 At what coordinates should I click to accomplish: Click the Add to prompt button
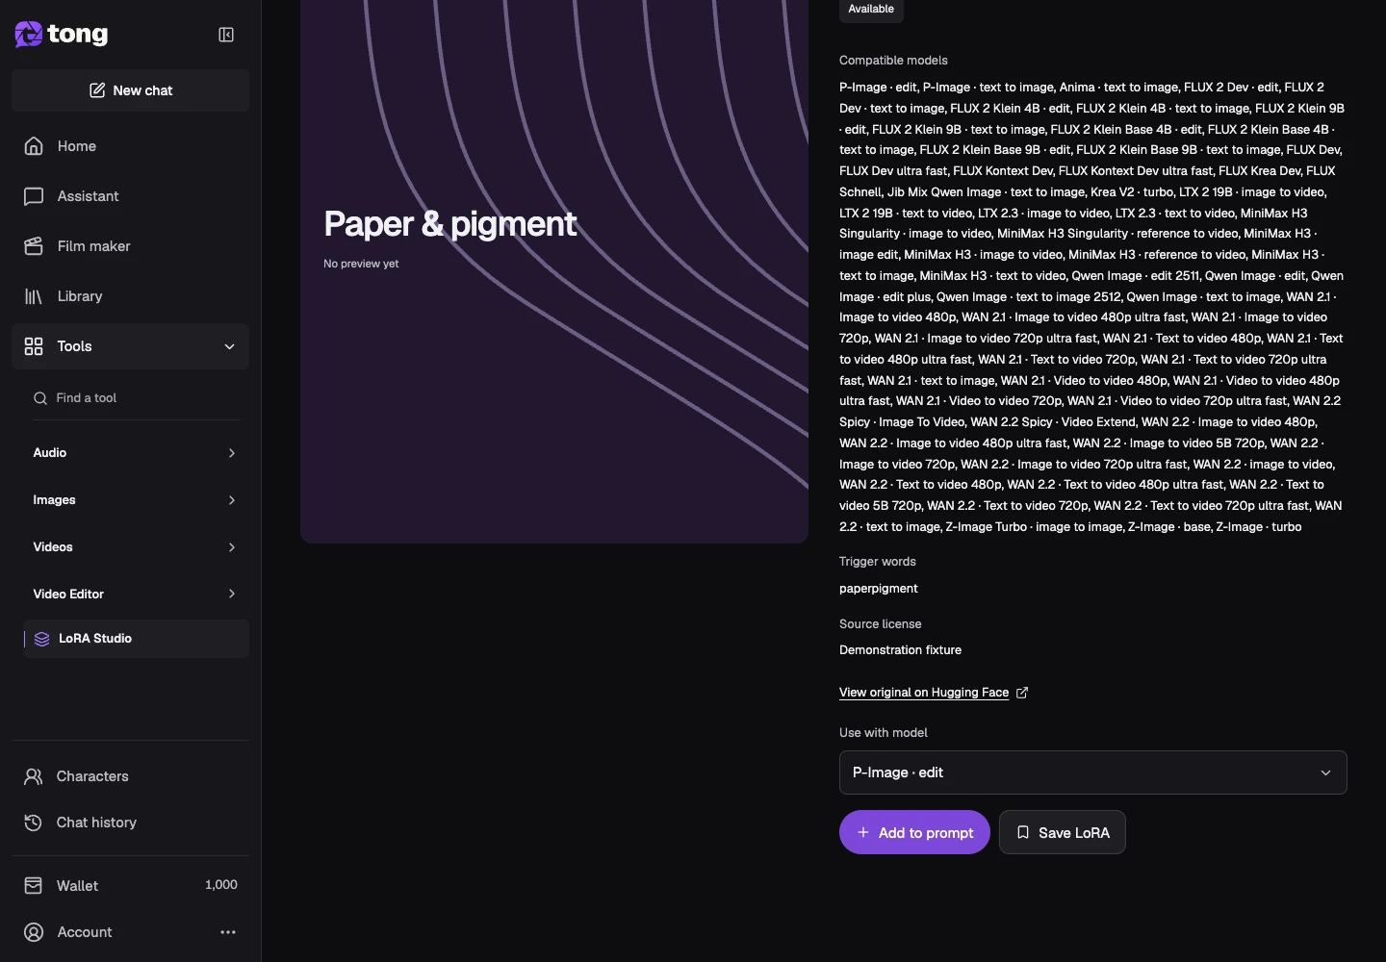(914, 833)
